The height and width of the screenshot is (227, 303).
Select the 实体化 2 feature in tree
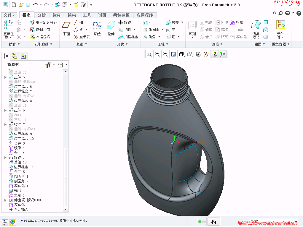(19, 205)
